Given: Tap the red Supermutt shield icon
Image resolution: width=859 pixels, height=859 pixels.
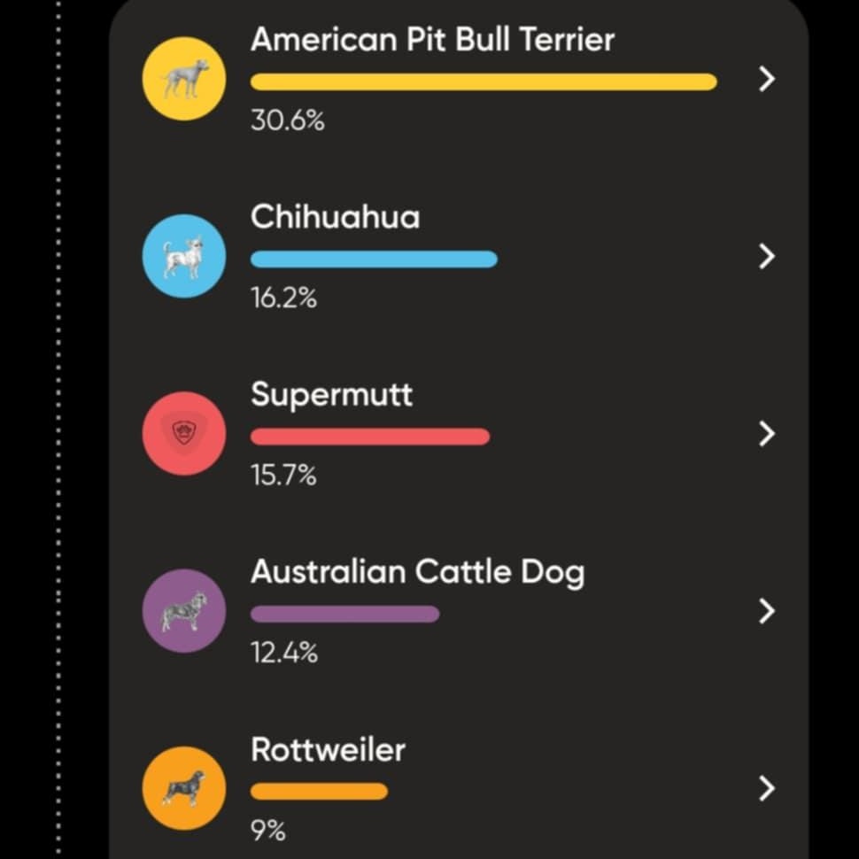Looking at the screenshot, I should pos(184,434).
